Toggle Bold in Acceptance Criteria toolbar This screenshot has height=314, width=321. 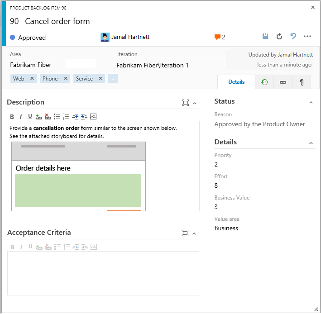click(13, 247)
